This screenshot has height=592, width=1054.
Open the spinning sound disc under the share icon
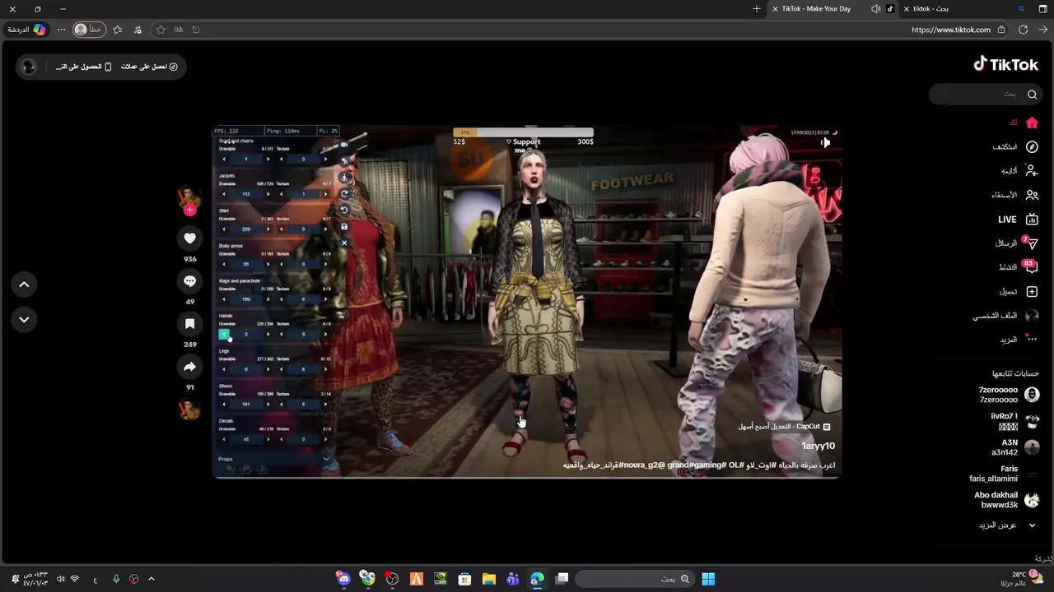[189, 409]
